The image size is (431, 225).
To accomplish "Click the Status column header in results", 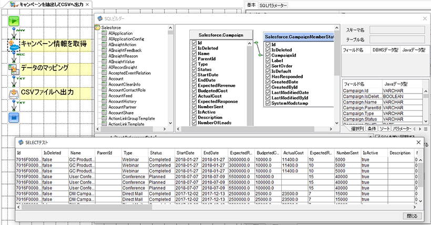I will click(x=161, y=153).
